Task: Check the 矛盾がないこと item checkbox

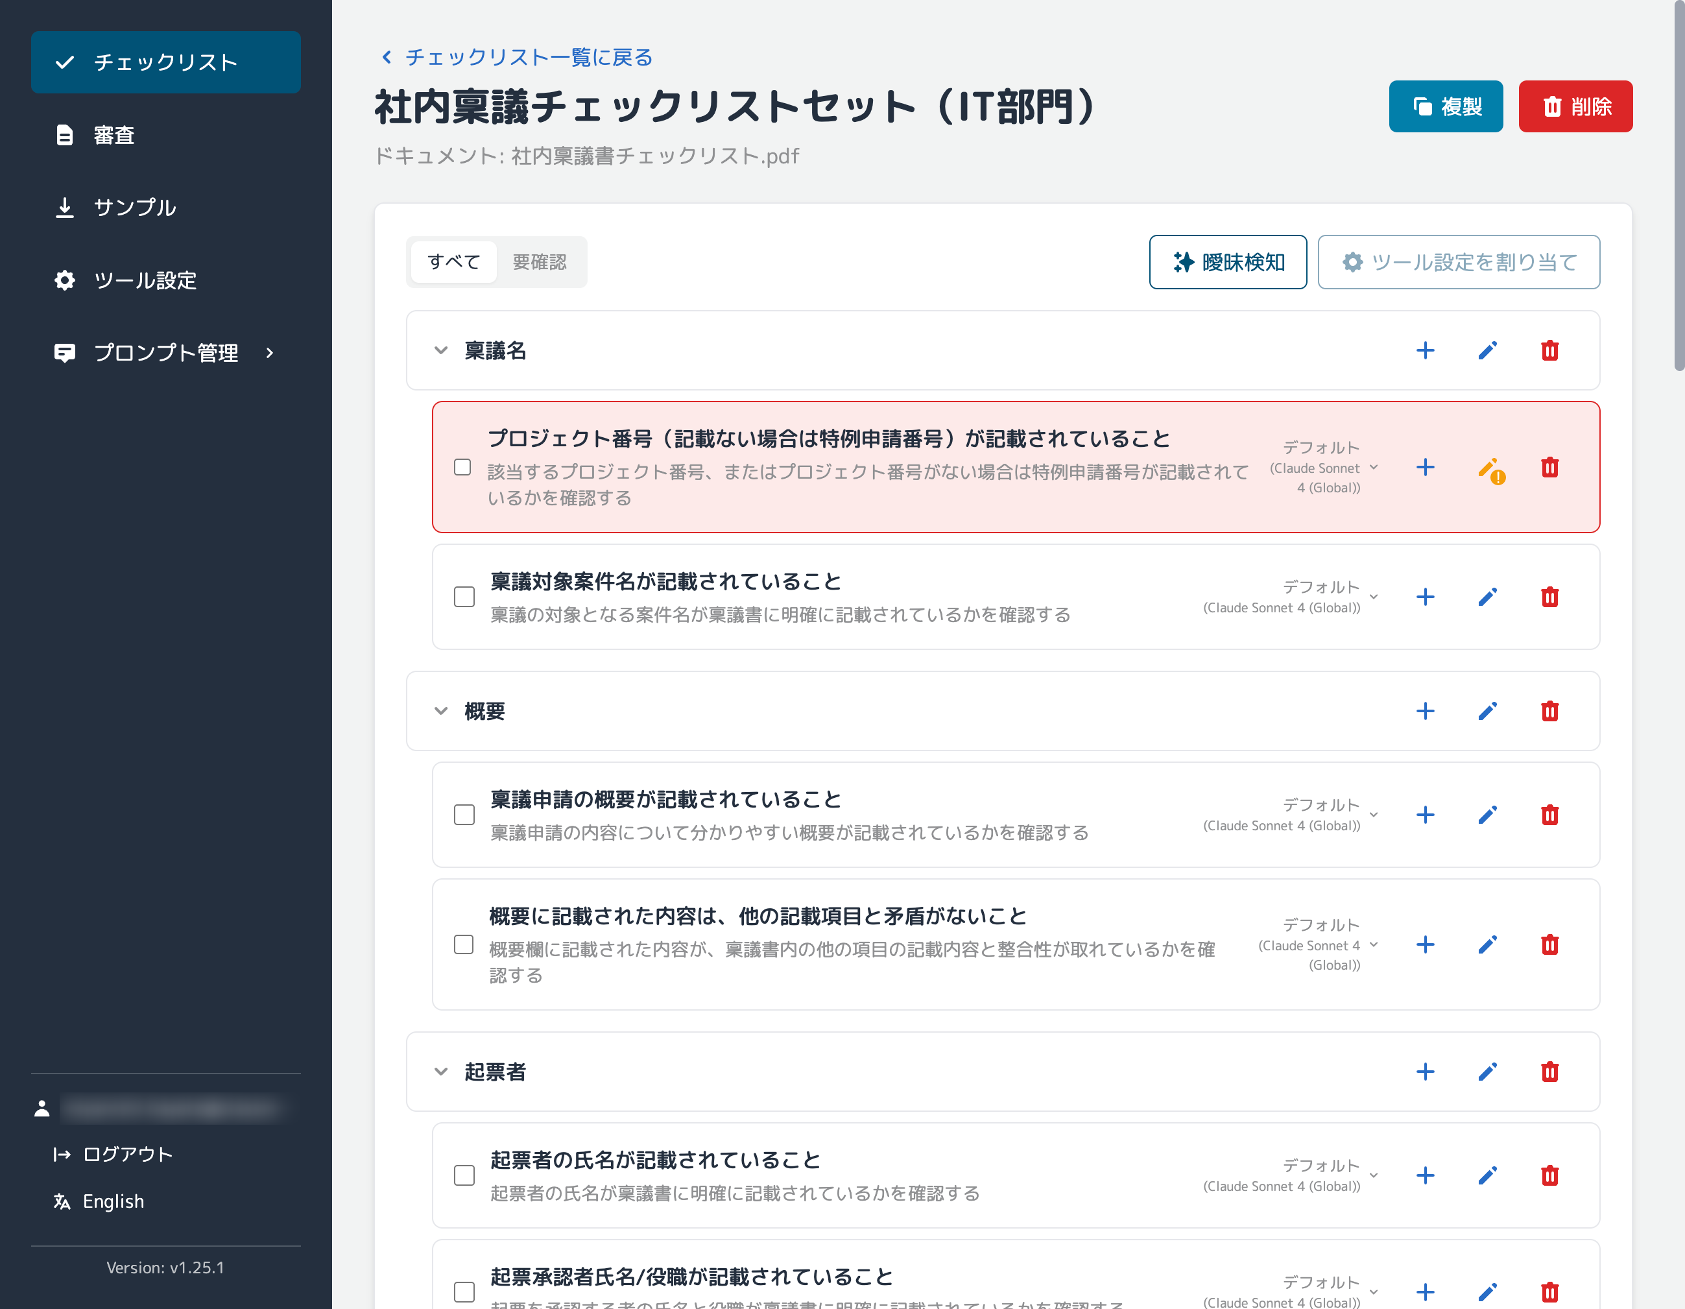Action: (x=463, y=944)
